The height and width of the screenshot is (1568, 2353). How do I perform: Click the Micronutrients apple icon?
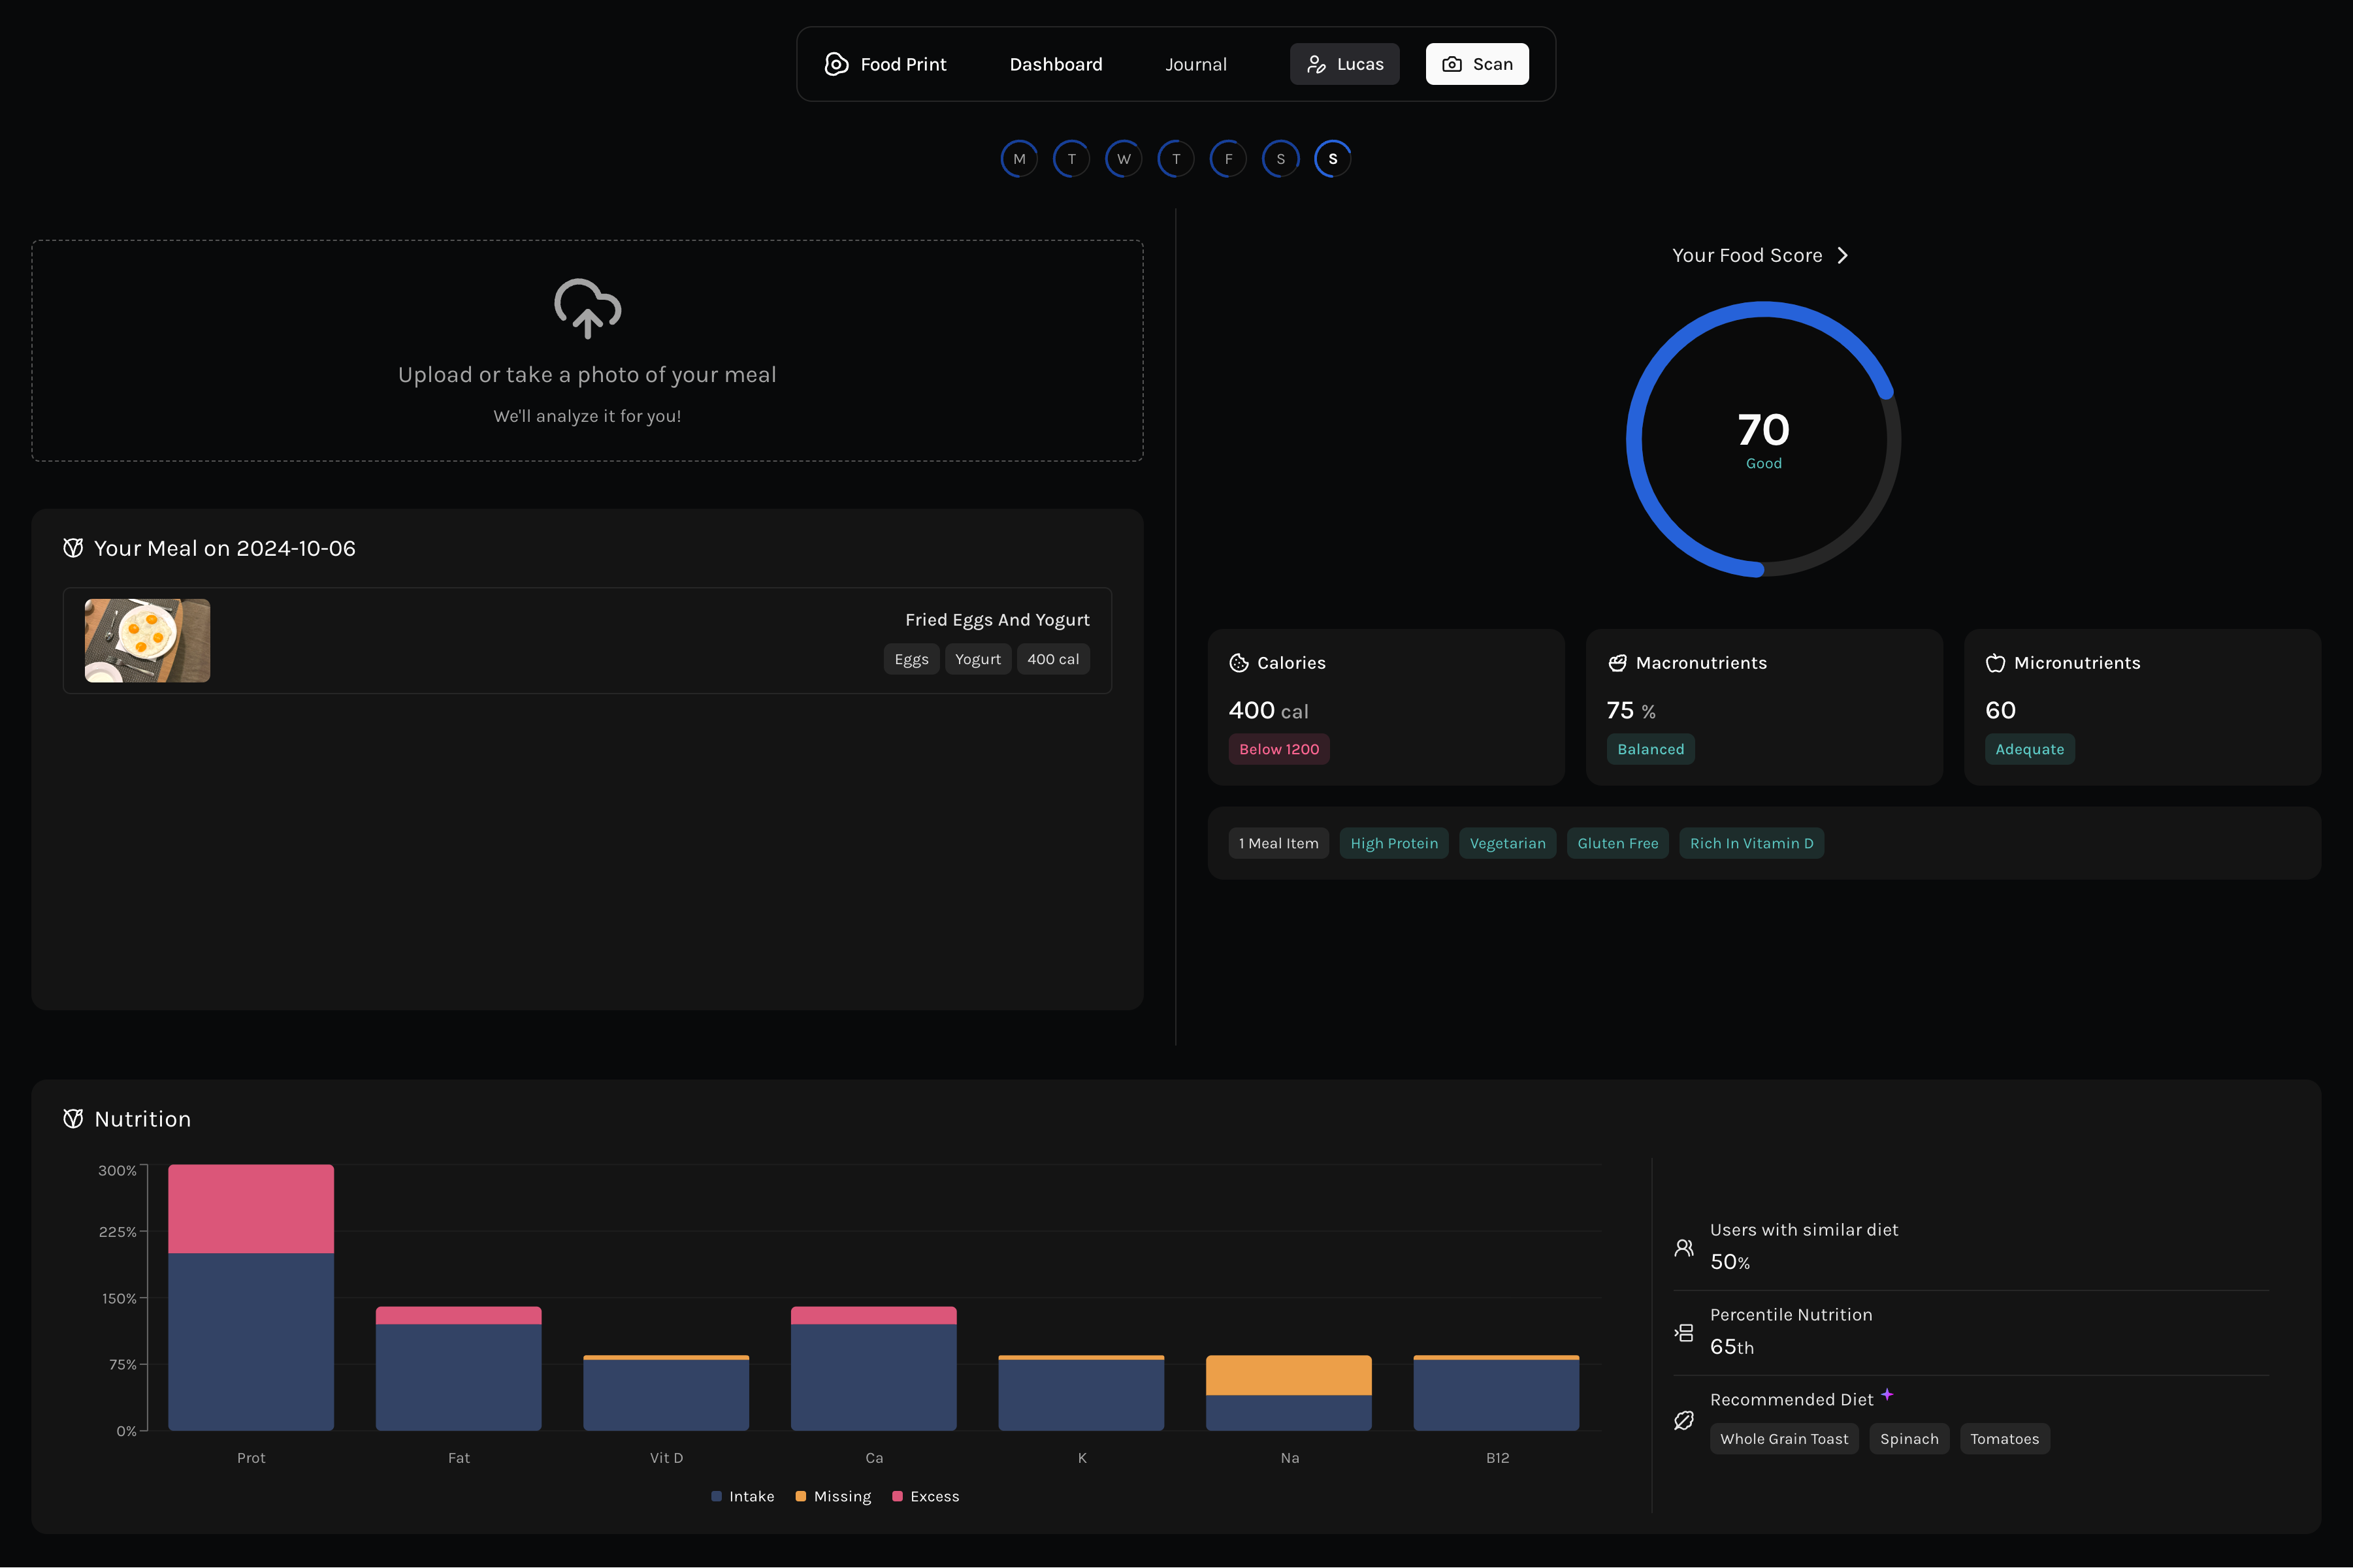1995,663
